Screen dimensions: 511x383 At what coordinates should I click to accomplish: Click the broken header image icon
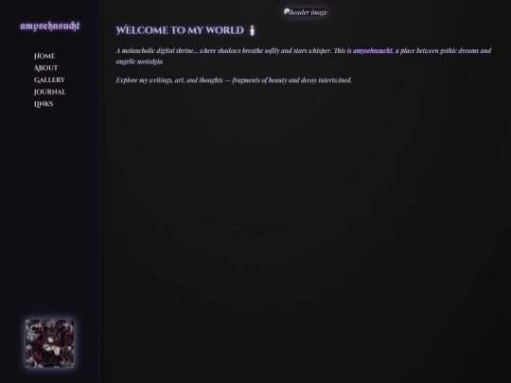tap(287, 12)
